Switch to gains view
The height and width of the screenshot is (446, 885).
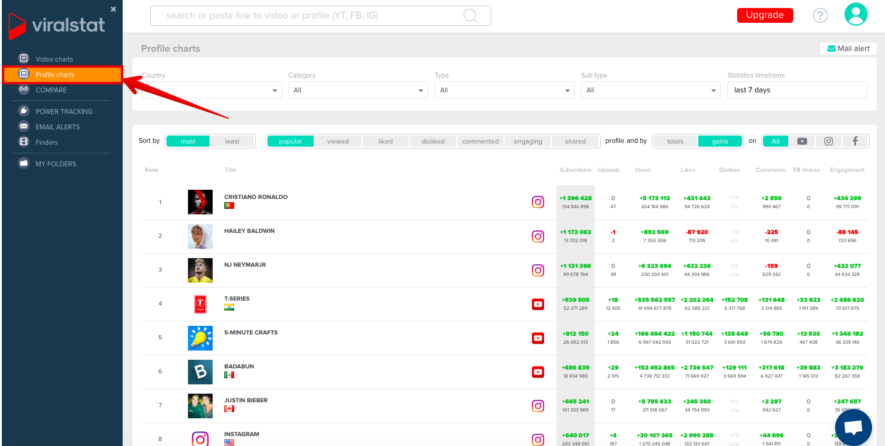point(720,141)
